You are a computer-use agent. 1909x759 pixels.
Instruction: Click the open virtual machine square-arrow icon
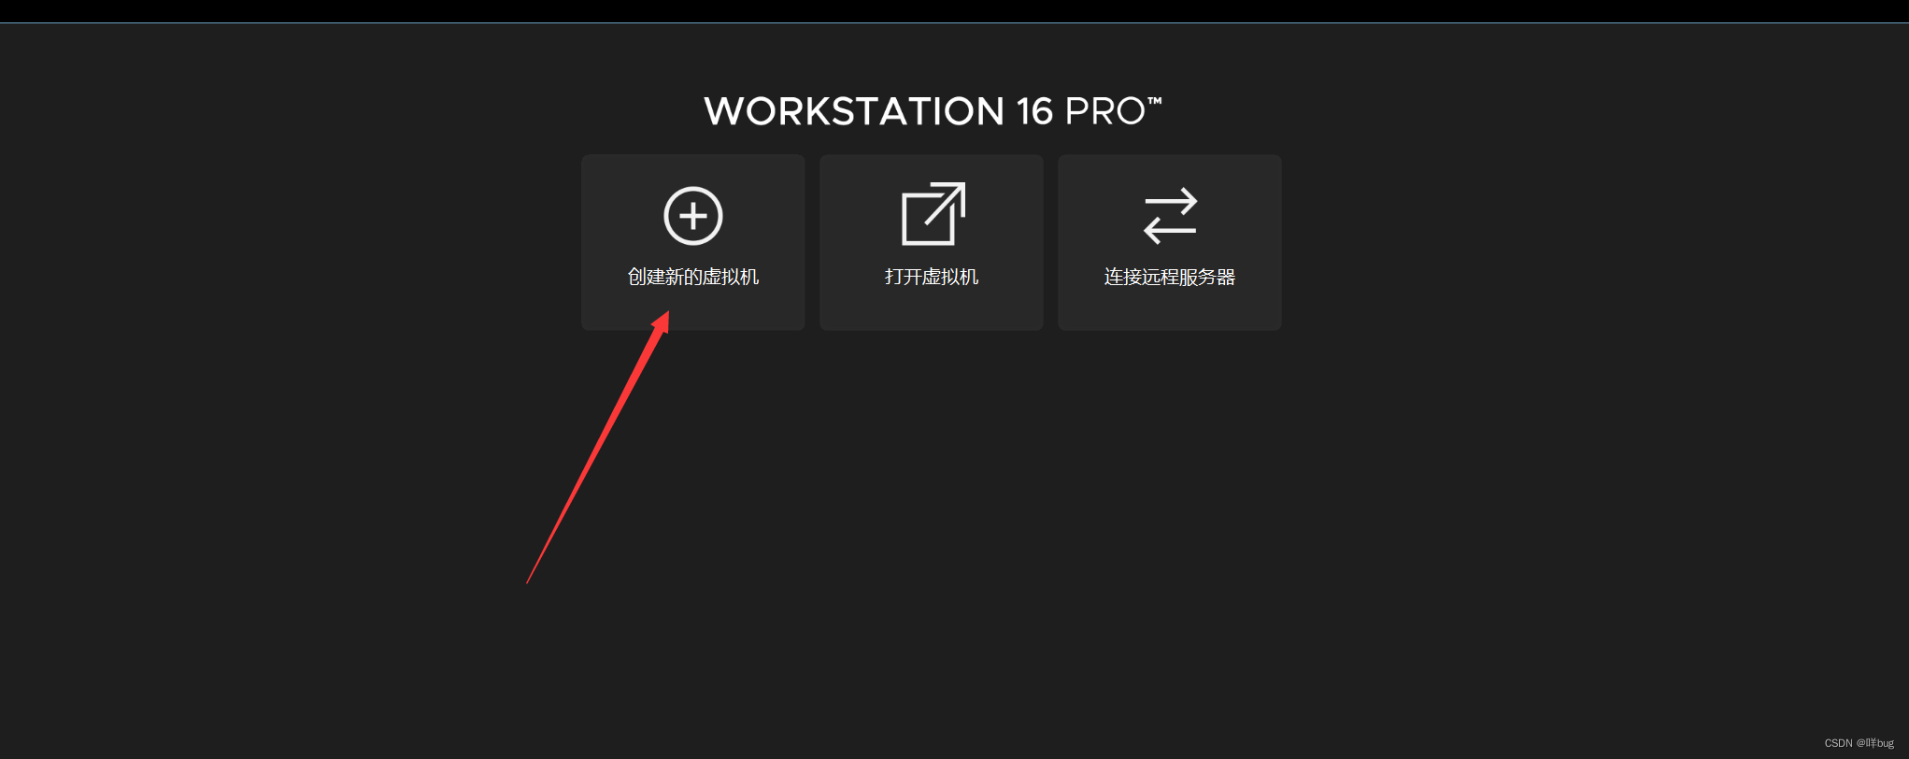[x=933, y=214]
